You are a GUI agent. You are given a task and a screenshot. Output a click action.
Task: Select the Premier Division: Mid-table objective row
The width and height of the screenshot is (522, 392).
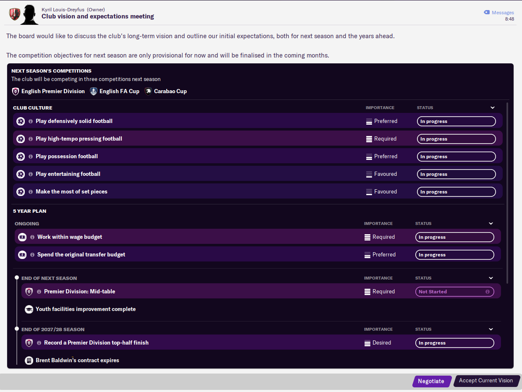coord(261,291)
